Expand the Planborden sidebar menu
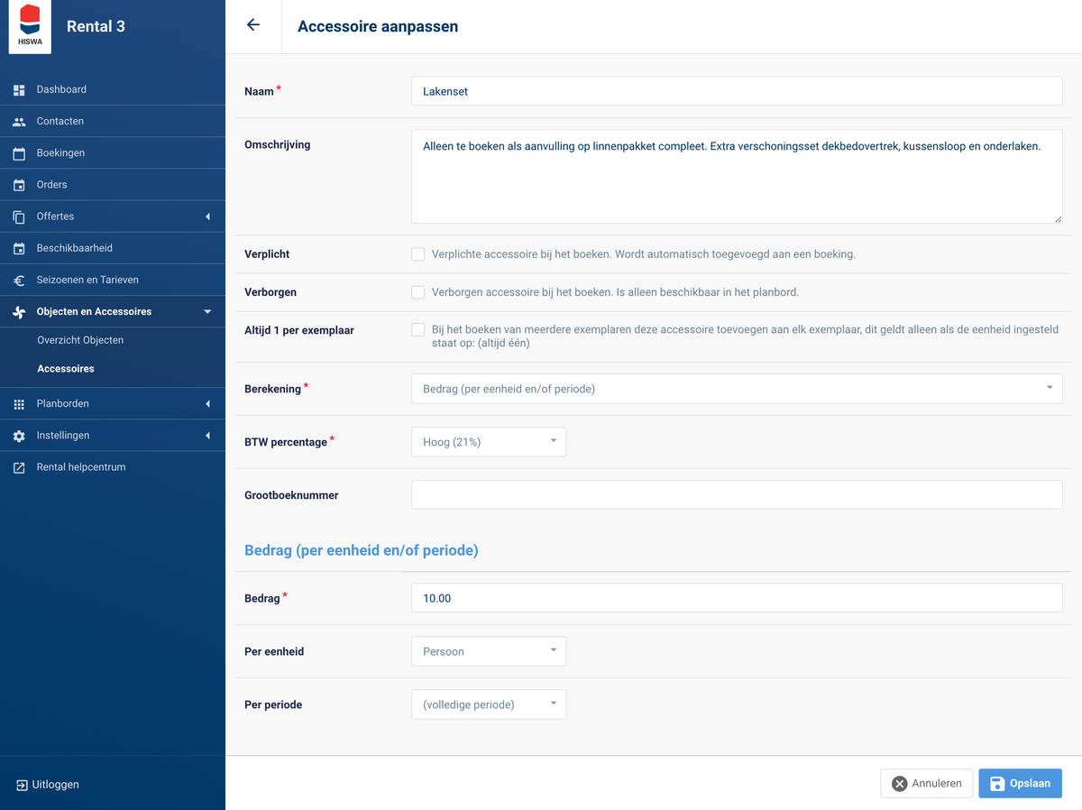This screenshot has height=810, width=1082. [x=112, y=404]
